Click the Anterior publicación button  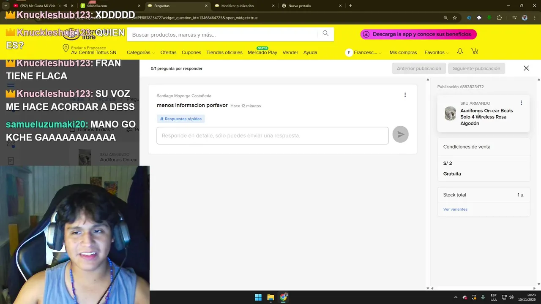pyautogui.click(x=419, y=68)
